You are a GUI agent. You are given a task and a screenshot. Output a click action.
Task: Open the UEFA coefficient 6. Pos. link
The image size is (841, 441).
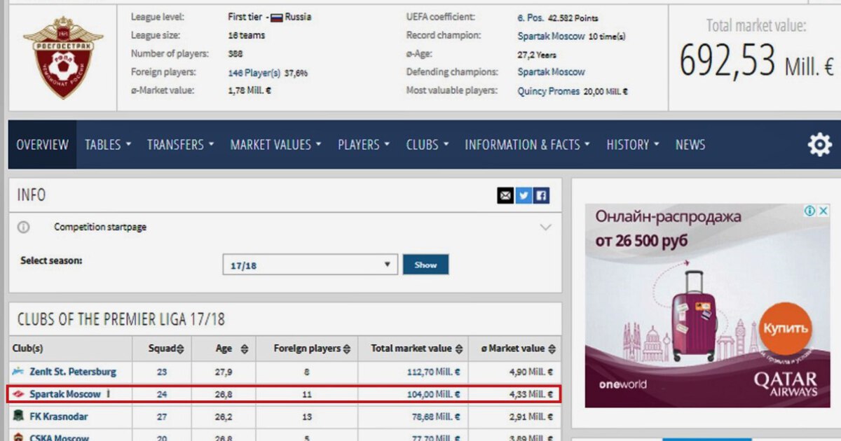pyautogui.click(x=531, y=17)
